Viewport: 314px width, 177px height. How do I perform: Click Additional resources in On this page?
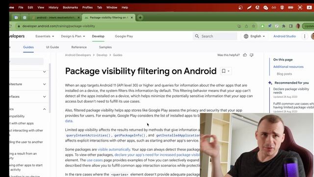(x=288, y=67)
